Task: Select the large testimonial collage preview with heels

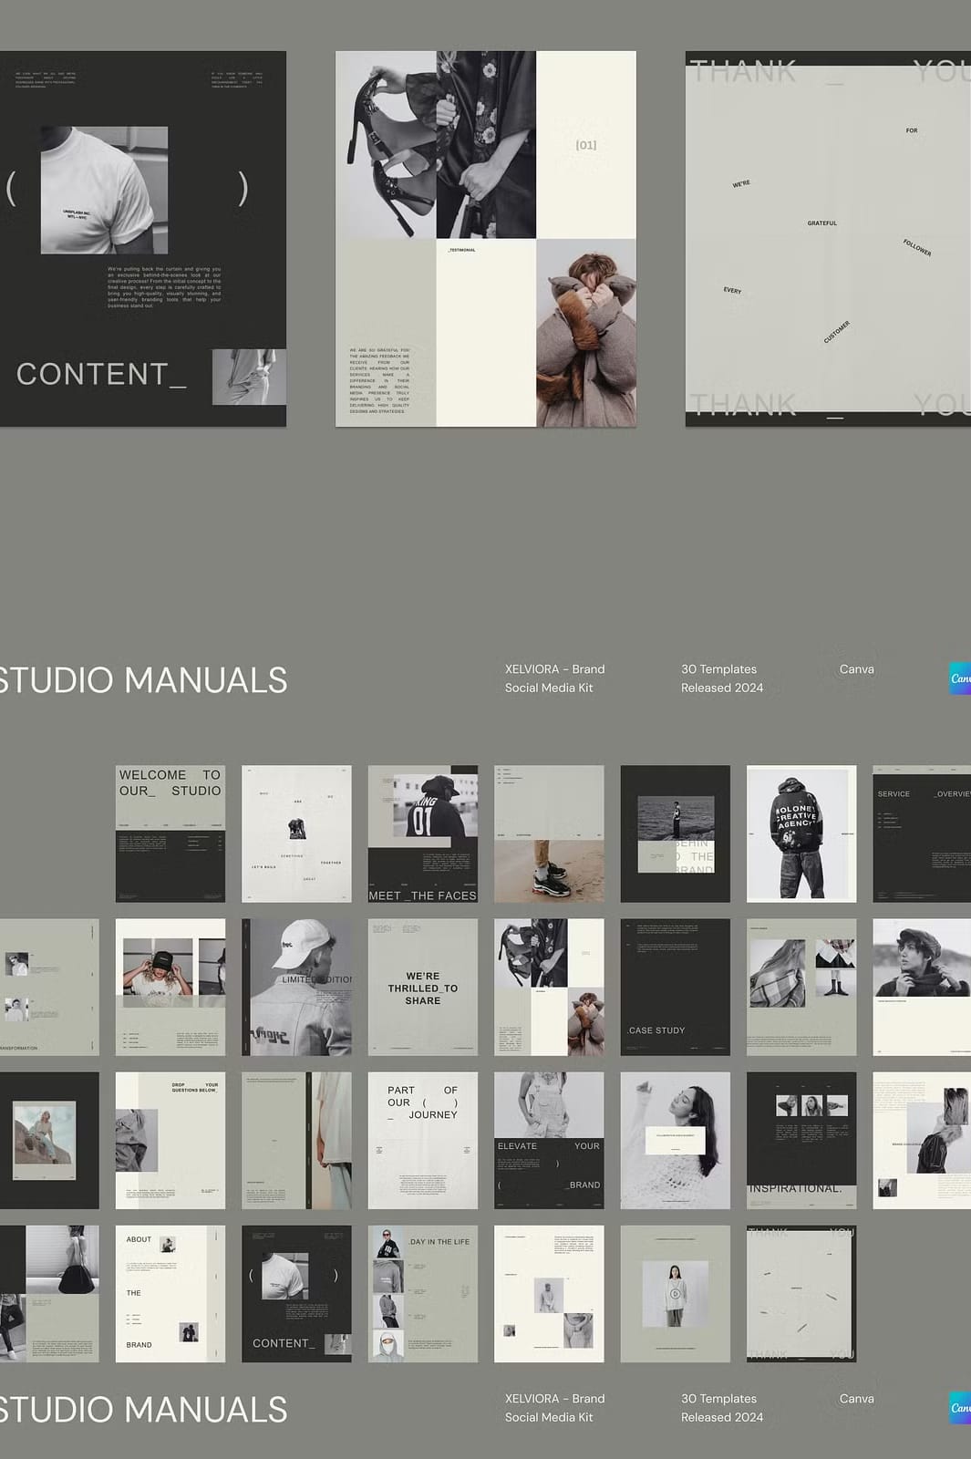Action: [486, 239]
